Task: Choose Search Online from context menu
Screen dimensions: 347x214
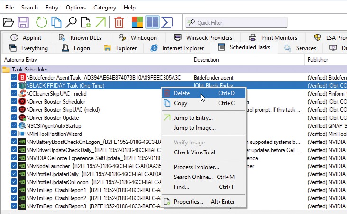Action: click(x=203, y=177)
